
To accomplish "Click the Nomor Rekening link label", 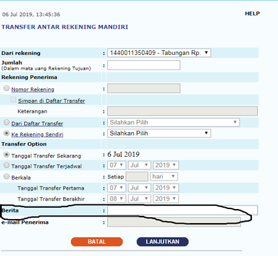I will click(x=33, y=90).
